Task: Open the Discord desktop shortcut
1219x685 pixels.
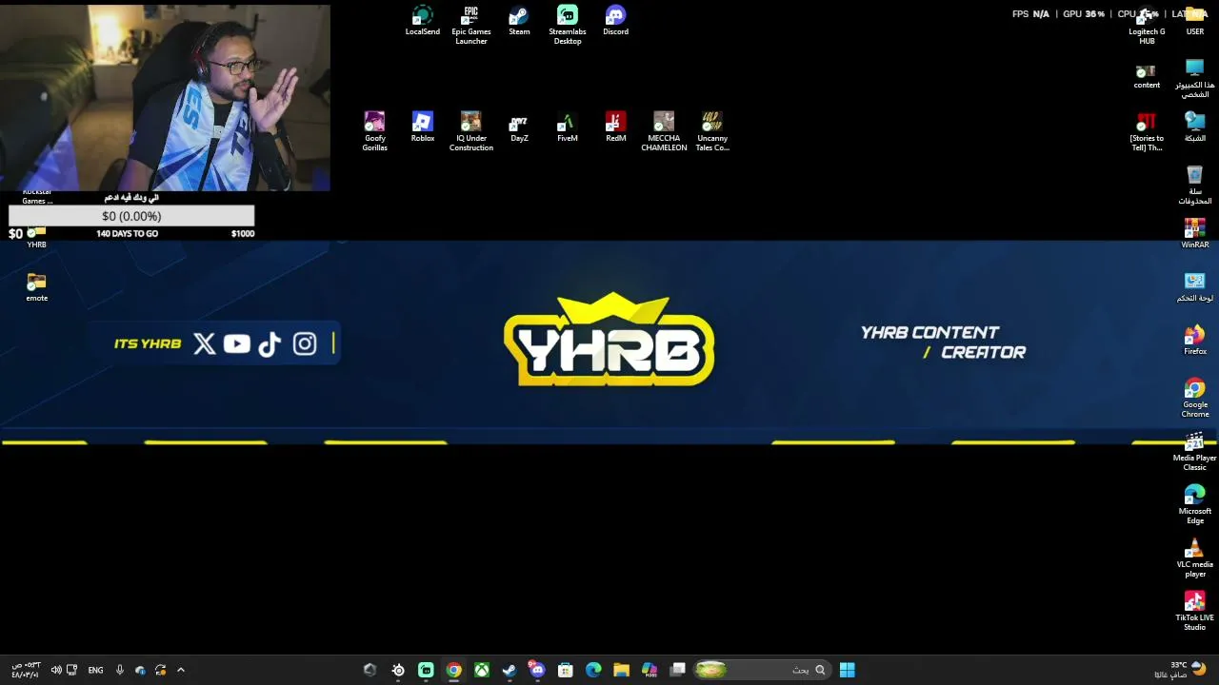Action: pyautogui.click(x=615, y=21)
